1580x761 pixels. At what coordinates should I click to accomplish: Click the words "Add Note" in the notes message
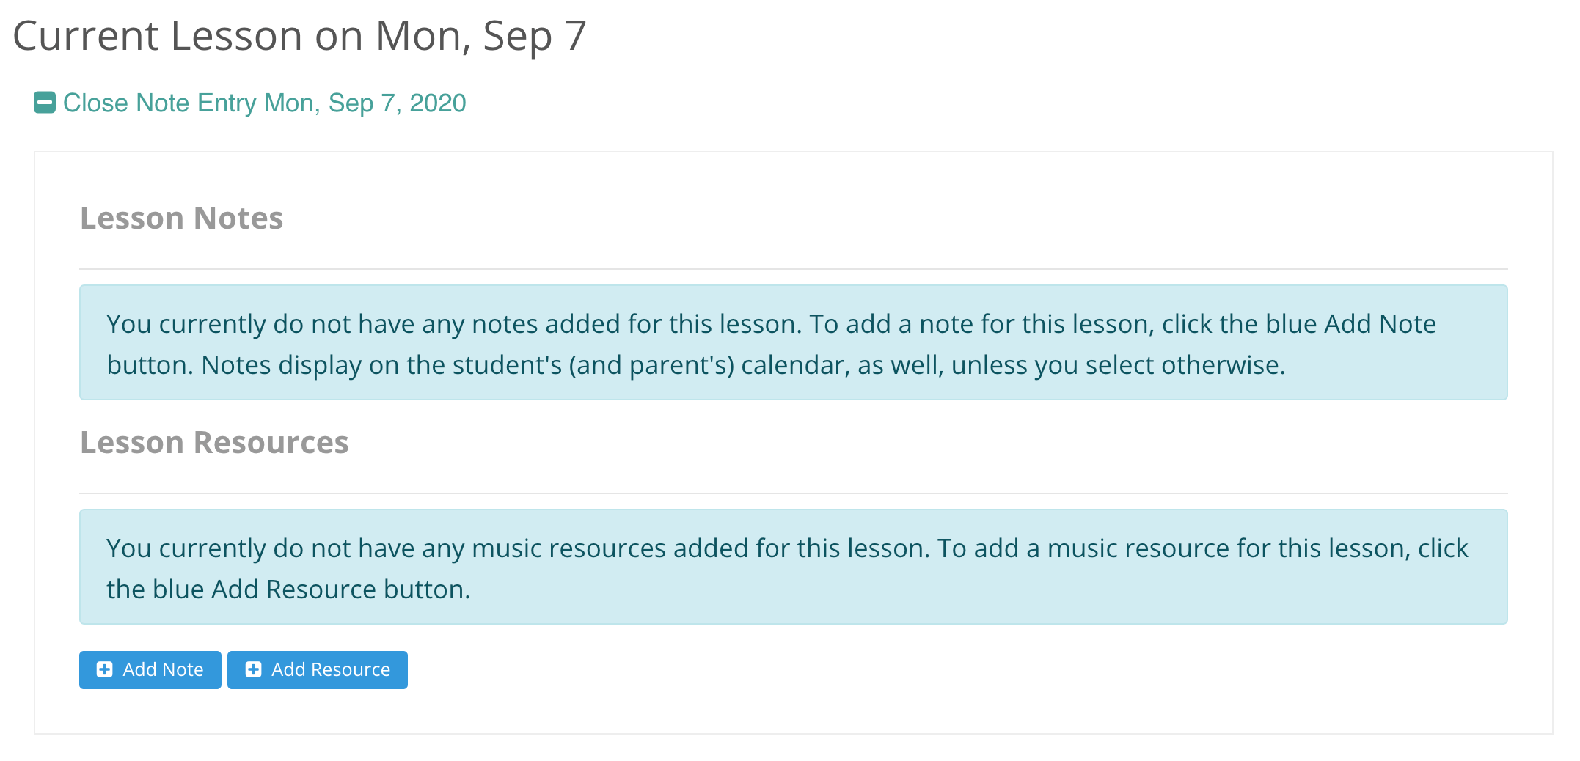[x=1380, y=324]
